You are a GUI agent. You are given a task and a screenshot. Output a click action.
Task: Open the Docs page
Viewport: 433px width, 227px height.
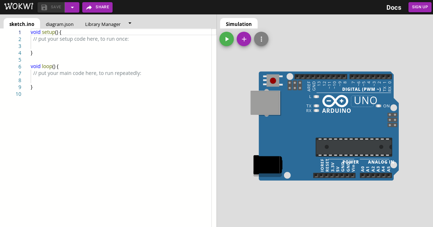394,7
